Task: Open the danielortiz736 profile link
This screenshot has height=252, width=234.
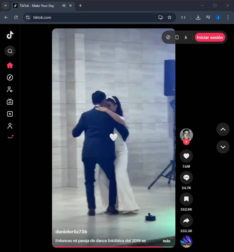Action: click(x=71, y=232)
